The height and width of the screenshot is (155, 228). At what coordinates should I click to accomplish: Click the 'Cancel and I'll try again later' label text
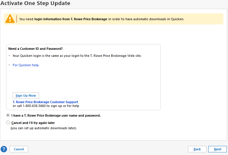33,123
